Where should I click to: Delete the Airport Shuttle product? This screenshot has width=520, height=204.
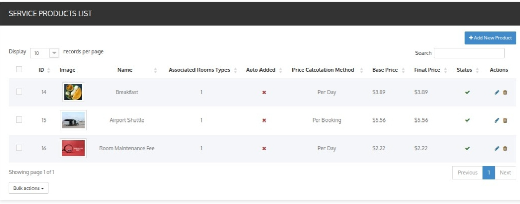[x=505, y=120]
